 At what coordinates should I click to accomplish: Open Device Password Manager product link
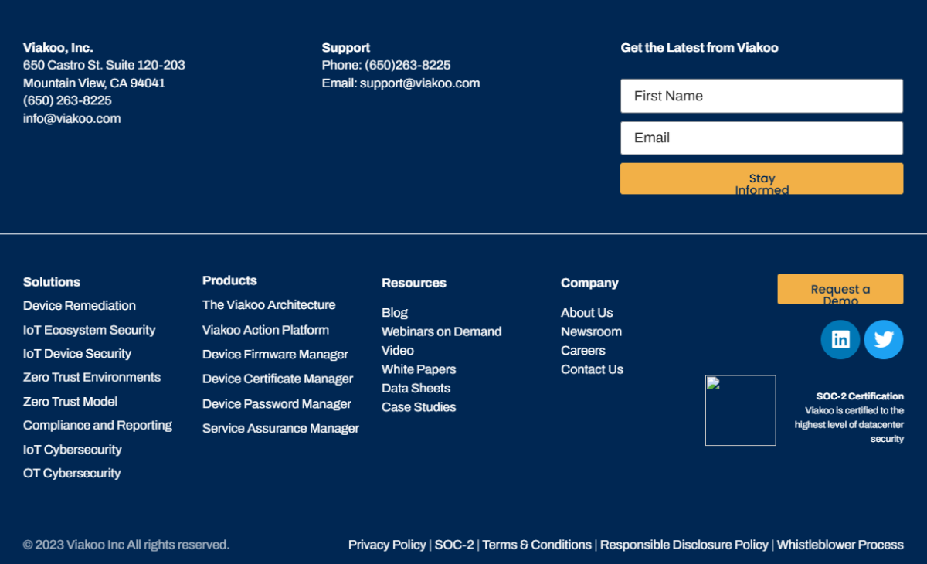tap(277, 404)
